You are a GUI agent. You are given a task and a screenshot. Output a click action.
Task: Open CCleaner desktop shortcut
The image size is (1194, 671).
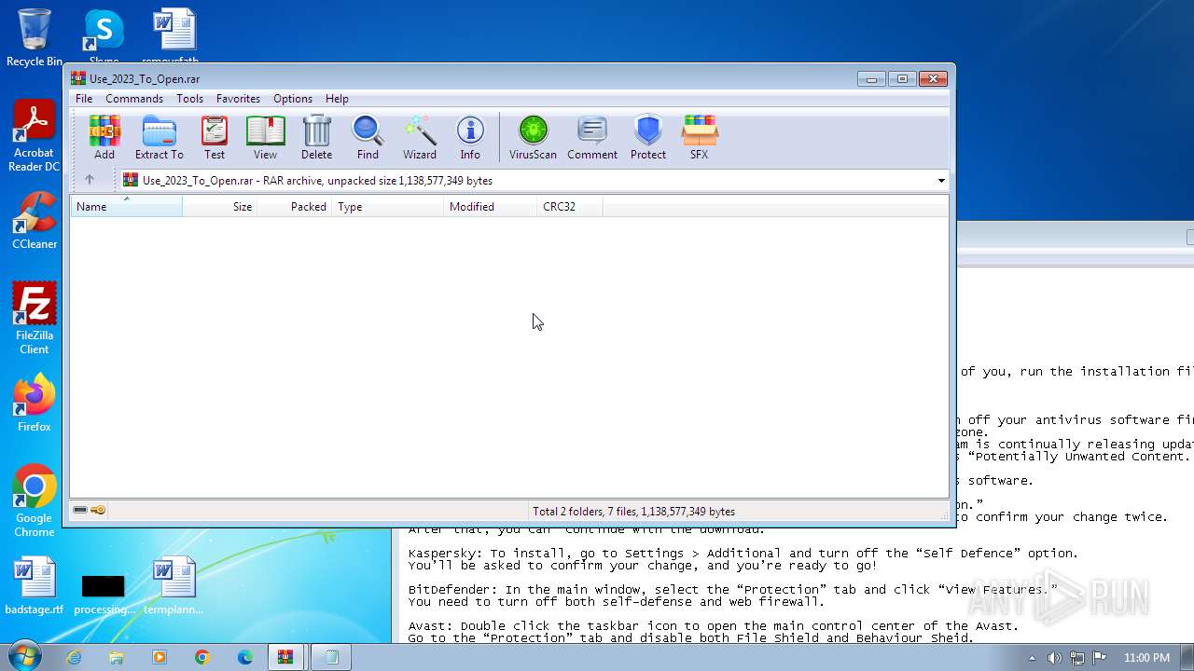tap(35, 221)
